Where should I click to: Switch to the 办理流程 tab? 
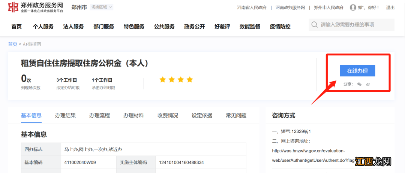pos(99,115)
